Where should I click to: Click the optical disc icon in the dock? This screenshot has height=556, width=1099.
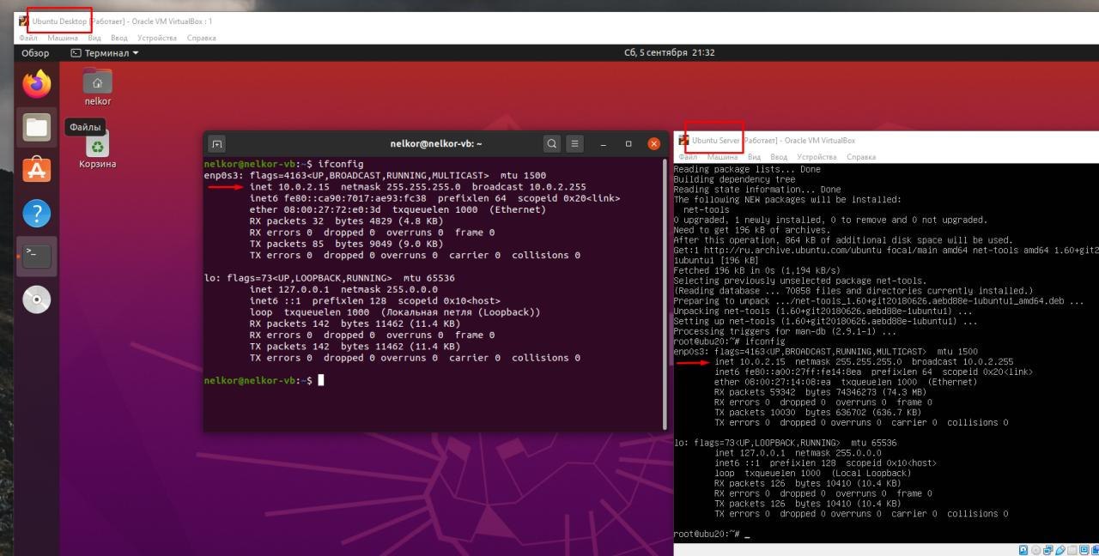pos(37,299)
